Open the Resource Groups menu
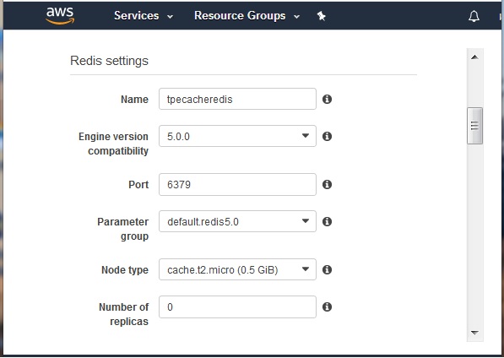 [247, 16]
